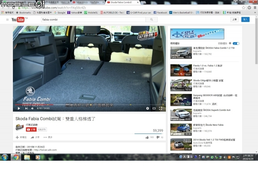
Task: Show more bookmarks chevron
Action: click(x=255, y=13)
